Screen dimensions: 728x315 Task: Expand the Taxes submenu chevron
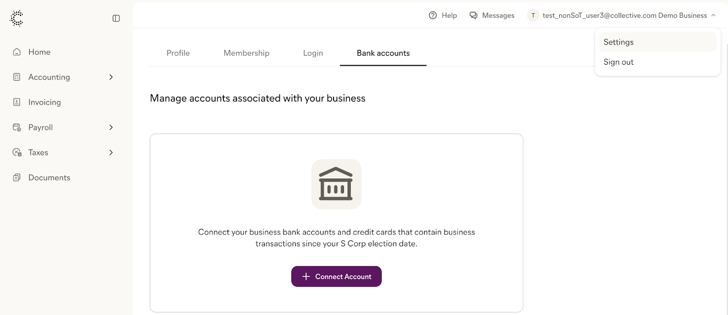tap(111, 152)
